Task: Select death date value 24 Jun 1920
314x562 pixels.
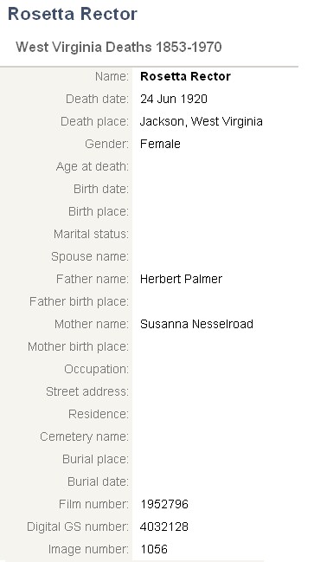Action: click(174, 99)
